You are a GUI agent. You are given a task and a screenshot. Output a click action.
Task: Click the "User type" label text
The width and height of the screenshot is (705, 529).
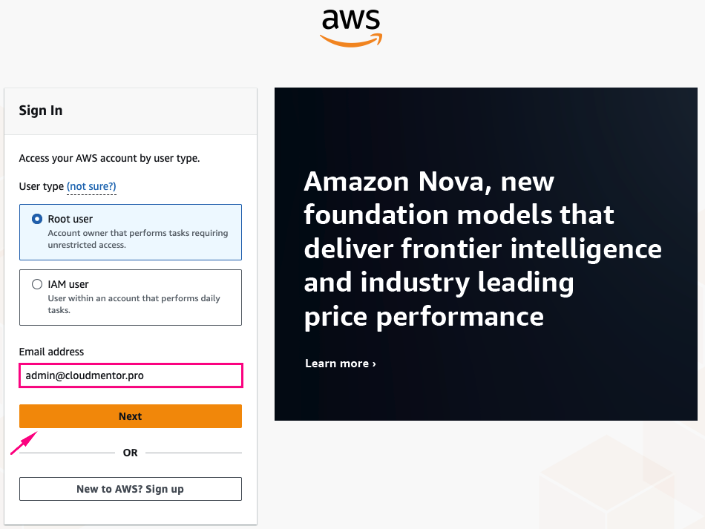(42, 186)
